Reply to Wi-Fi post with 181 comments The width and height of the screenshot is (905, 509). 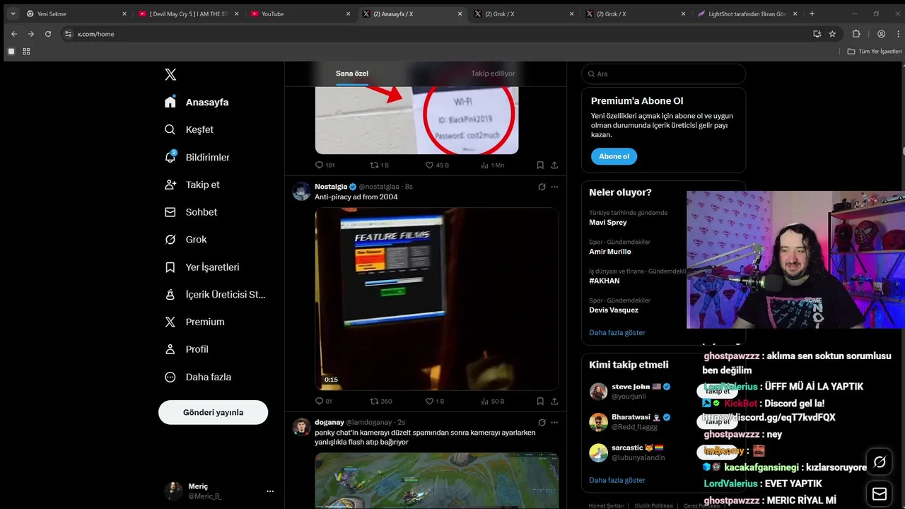point(325,165)
